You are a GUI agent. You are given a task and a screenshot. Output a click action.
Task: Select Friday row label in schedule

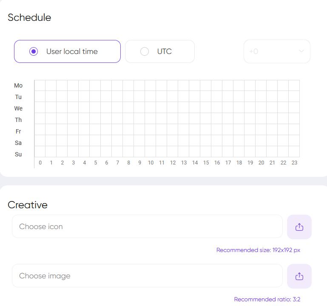tap(18, 131)
